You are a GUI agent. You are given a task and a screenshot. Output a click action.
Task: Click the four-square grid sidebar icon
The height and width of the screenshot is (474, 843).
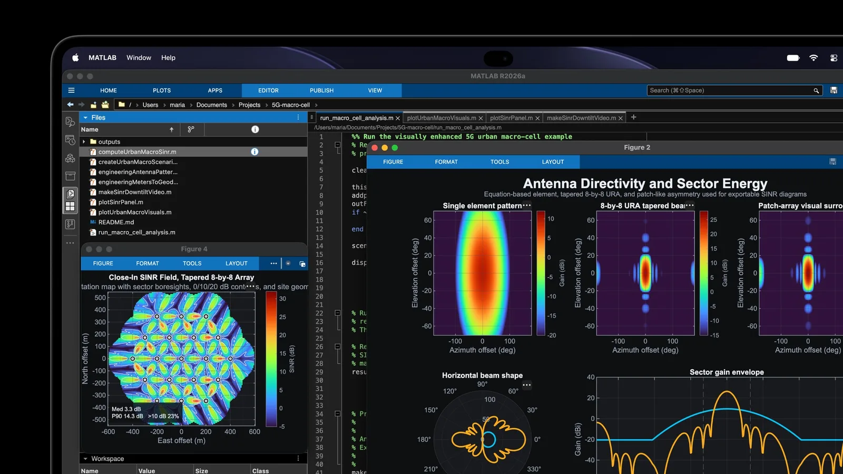tap(70, 206)
